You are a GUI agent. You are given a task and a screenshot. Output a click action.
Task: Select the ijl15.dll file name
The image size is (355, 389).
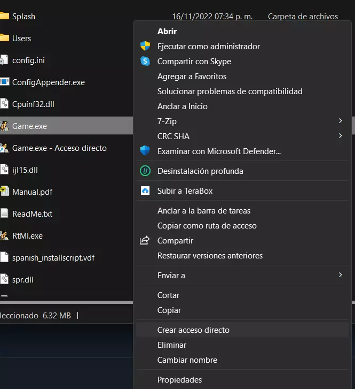(25, 170)
